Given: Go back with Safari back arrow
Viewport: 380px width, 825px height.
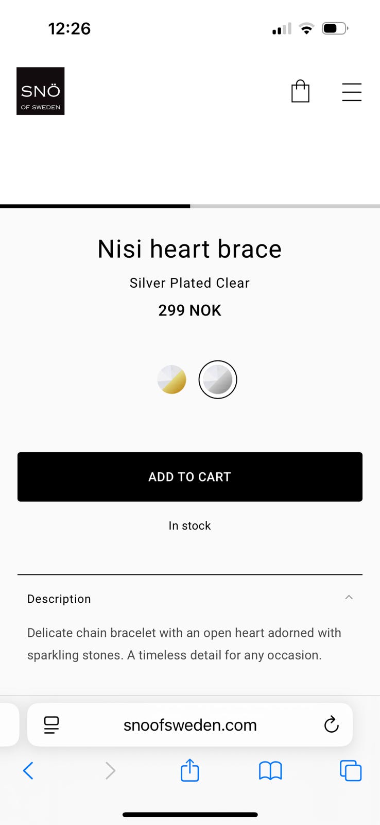Looking at the screenshot, I should [28, 771].
